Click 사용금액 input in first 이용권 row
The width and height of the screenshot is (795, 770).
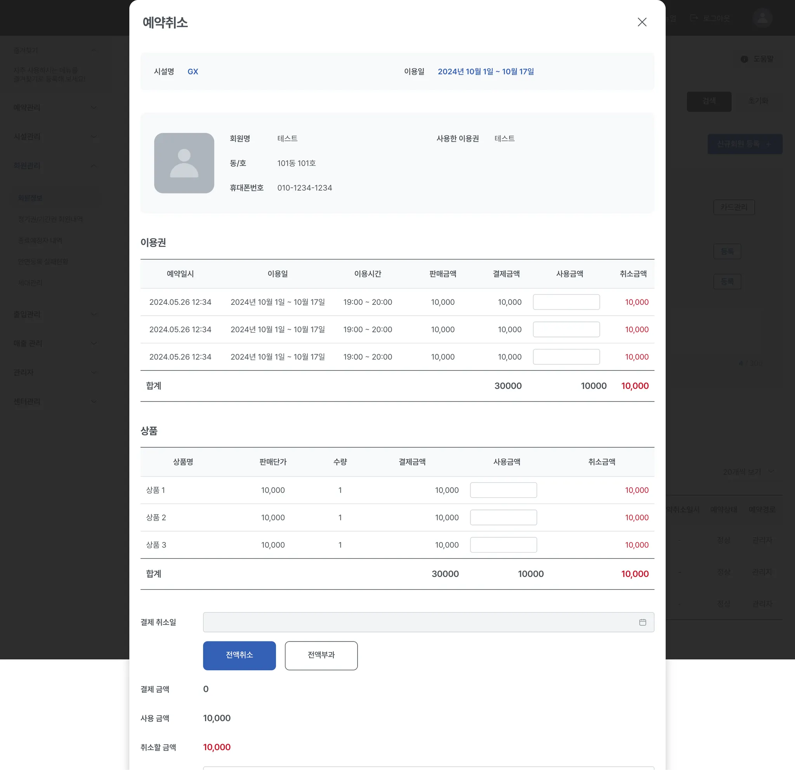pyautogui.click(x=566, y=302)
